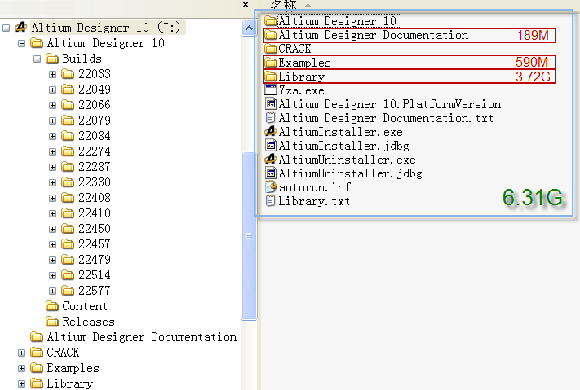Viewport: 580px width, 390px height.
Task: Click the Altium Designer Documentation.txt icon
Action: [271, 118]
